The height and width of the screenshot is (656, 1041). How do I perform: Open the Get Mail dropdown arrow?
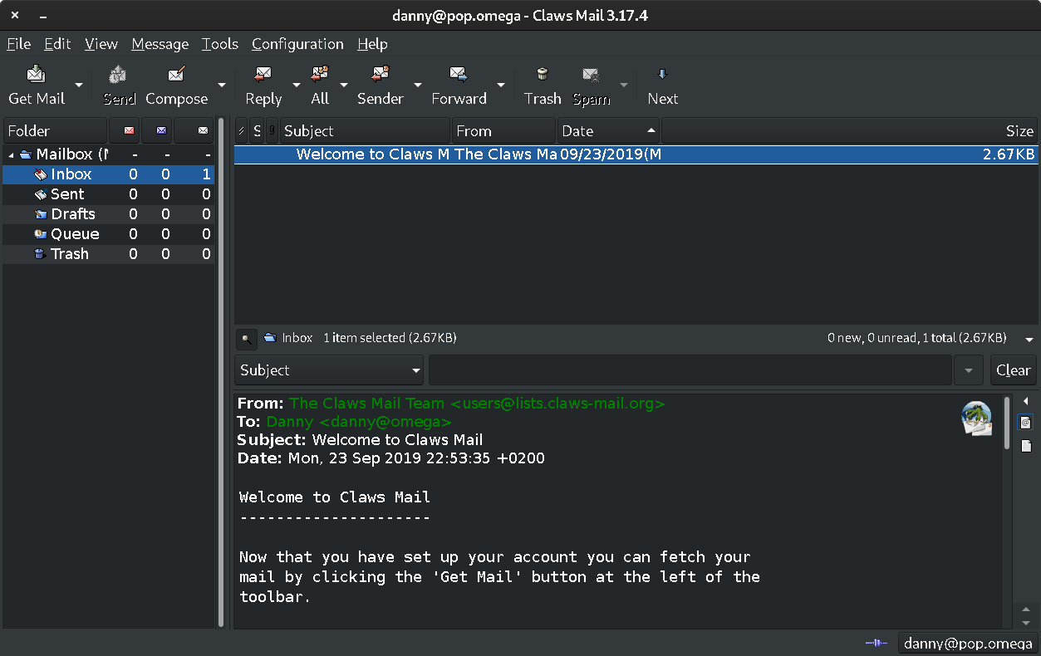tap(79, 85)
